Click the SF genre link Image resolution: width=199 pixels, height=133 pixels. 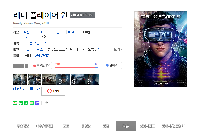(42, 32)
